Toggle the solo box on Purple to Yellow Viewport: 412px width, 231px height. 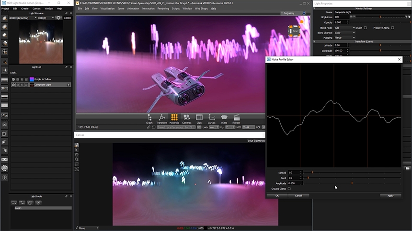pyautogui.click(x=18, y=79)
